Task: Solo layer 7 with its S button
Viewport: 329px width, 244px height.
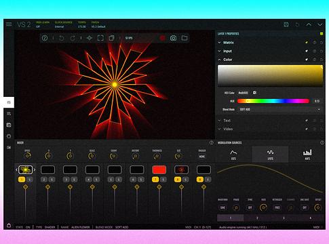Action: click(163, 180)
